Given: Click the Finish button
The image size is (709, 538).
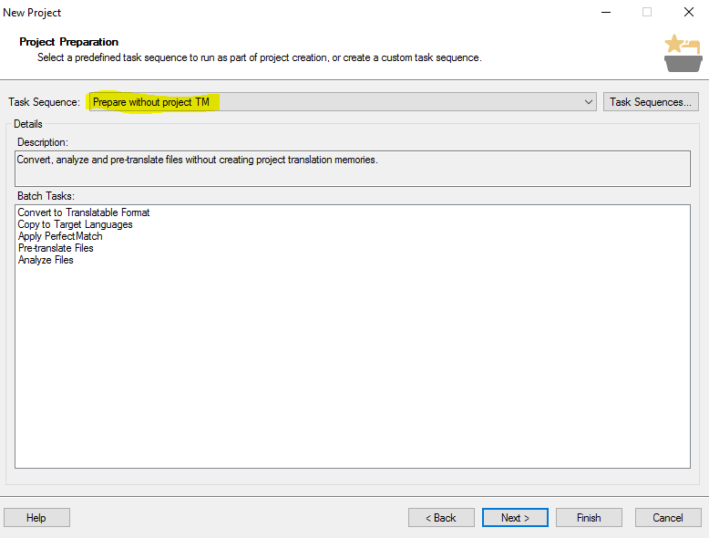Looking at the screenshot, I should (589, 518).
